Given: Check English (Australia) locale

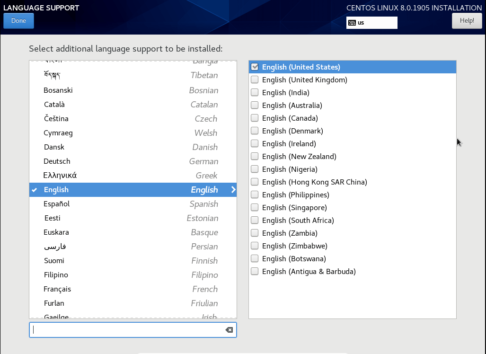Looking at the screenshot, I should click(x=255, y=105).
